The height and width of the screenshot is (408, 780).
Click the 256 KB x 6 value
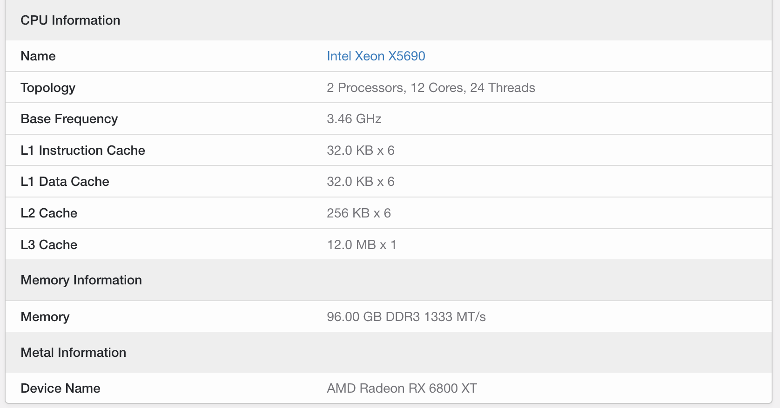tap(358, 213)
